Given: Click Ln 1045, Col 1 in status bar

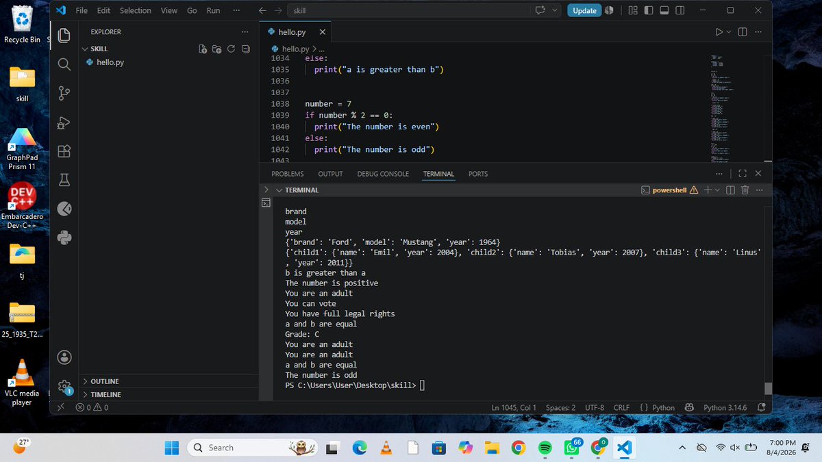Looking at the screenshot, I should click(x=514, y=407).
